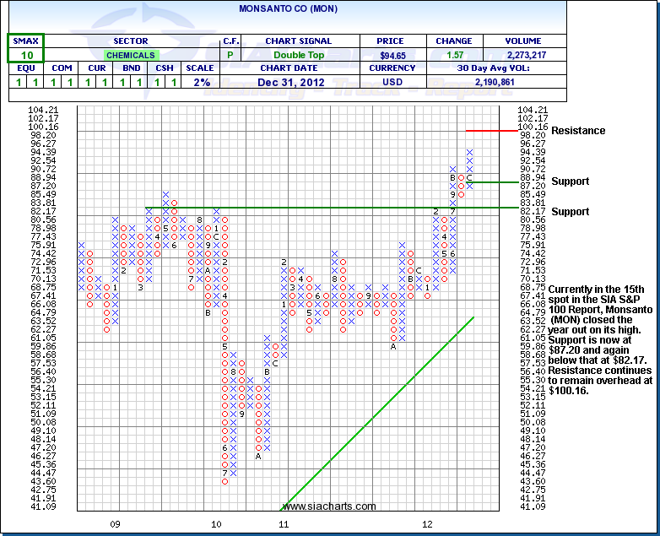Click the upper Support label near 87.20

tap(570, 181)
